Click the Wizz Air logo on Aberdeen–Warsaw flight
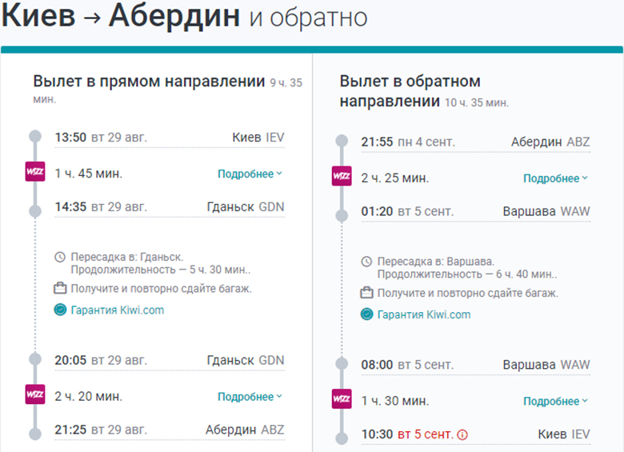This screenshot has height=452, width=624. [342, 177]
